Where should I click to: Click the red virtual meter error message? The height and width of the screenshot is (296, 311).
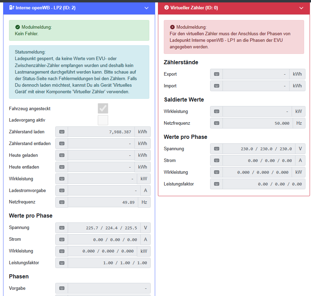click(x=230, y=40)
